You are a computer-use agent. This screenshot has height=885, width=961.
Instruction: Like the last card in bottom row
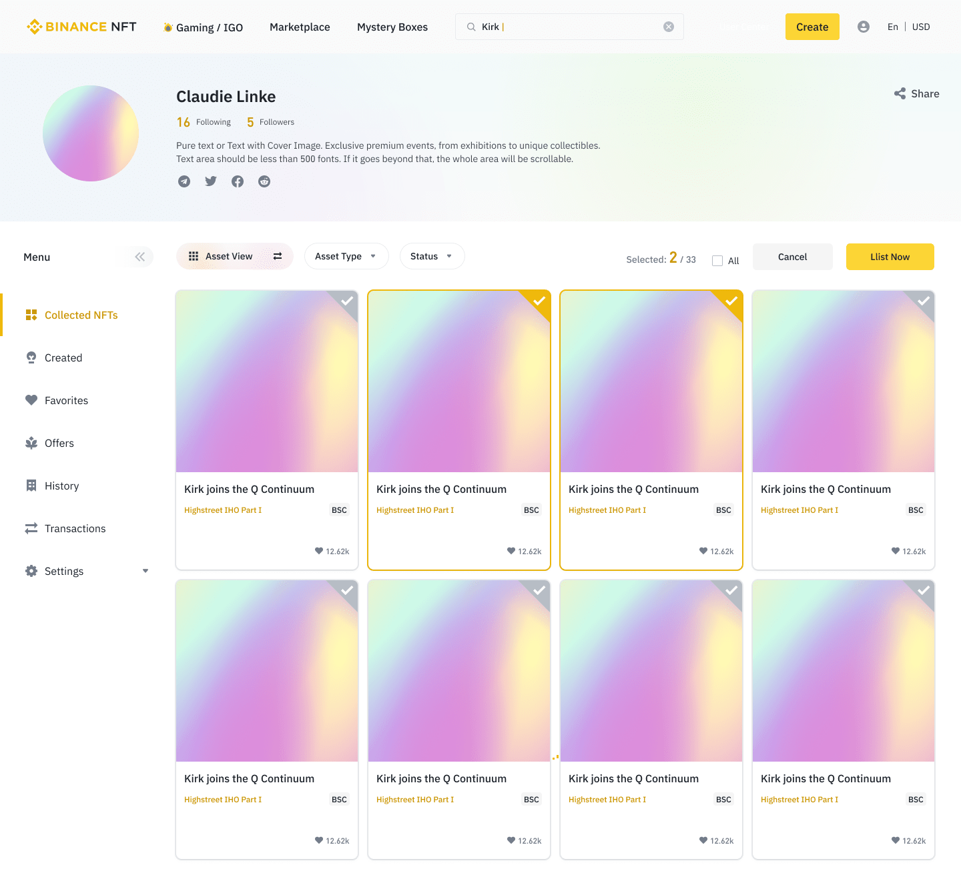(896, 840)
